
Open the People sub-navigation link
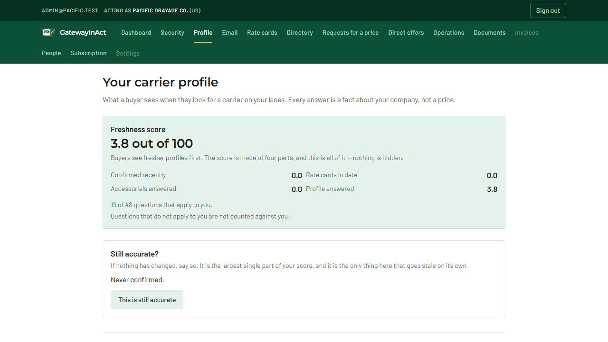(51, 53)
